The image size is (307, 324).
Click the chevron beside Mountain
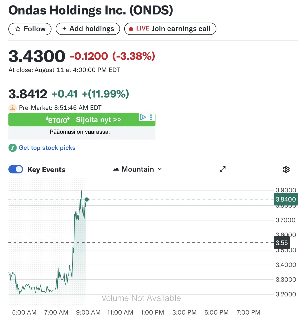coord(160,169)
